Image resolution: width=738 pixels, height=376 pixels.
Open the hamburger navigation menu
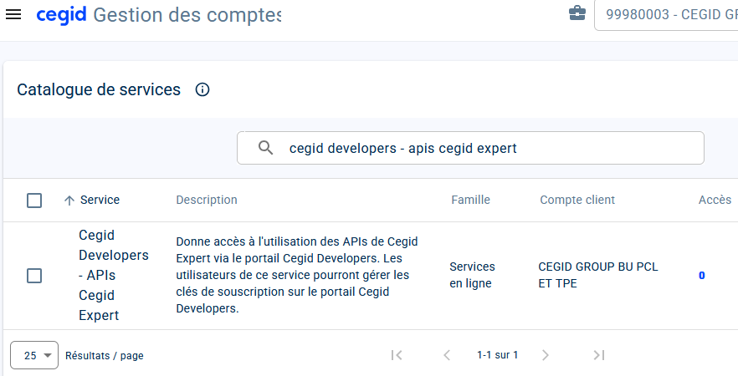point(13,14)
